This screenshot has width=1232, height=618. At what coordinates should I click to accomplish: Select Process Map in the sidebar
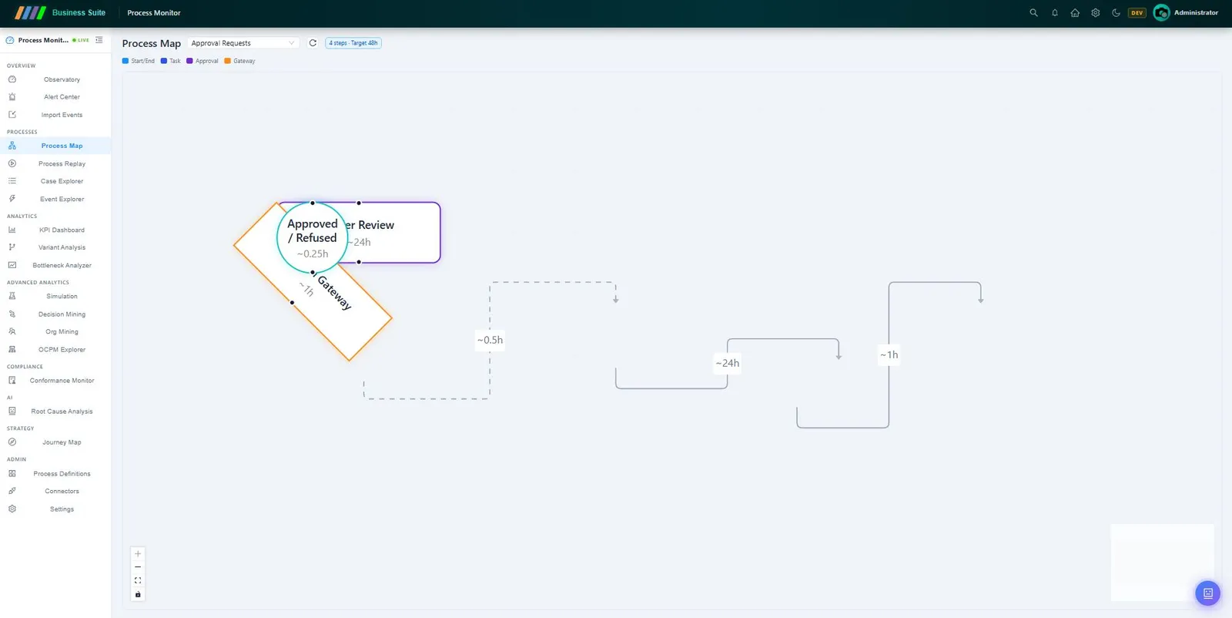55,146
